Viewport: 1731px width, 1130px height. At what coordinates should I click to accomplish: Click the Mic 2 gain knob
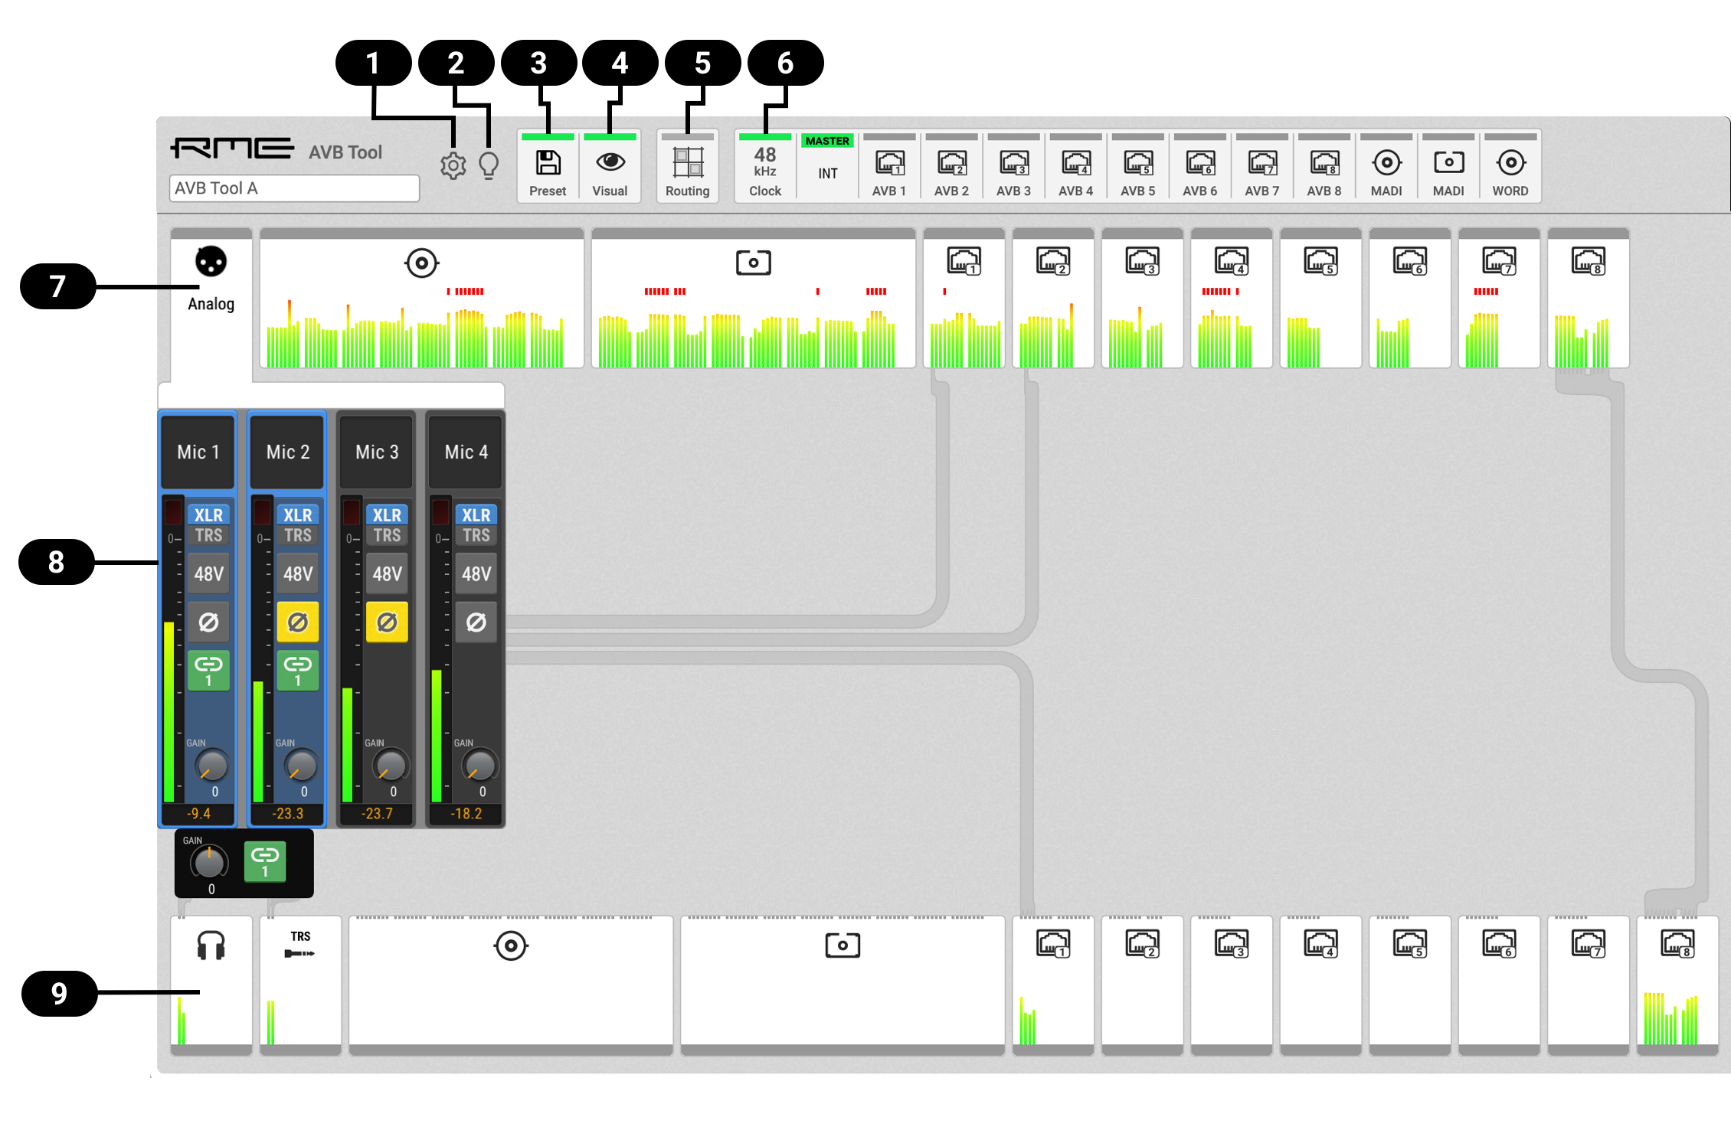[x=301, y=765]
